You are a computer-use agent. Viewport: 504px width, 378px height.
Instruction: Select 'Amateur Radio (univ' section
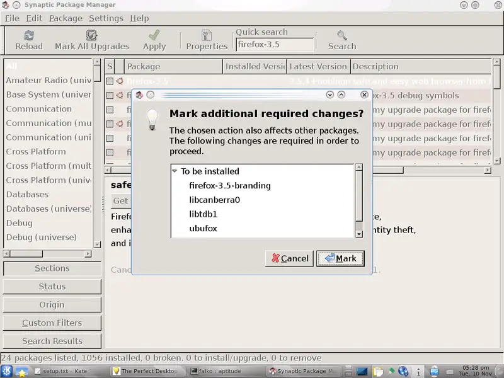click(x=49, y=80)
